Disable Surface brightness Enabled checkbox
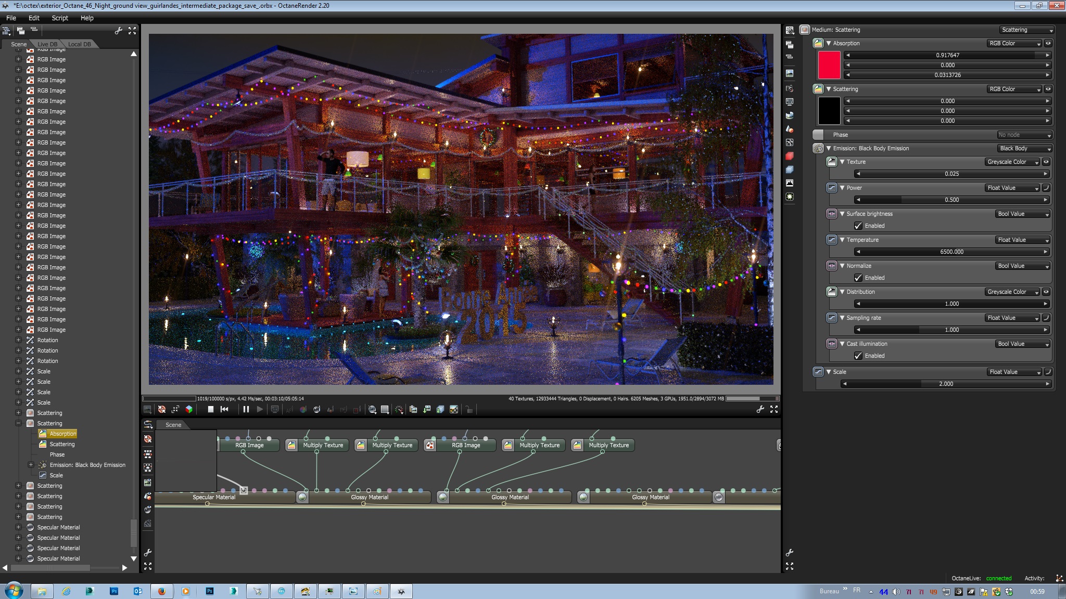Viewport: 1066px width, 599px height. click(x=858, y=226)
